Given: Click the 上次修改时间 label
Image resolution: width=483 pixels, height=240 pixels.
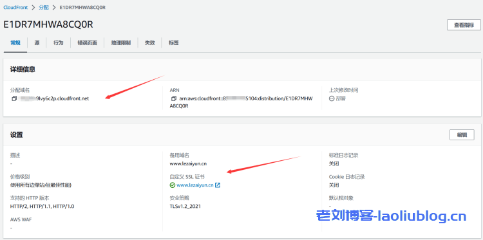Looking at the screenshot, I should pos(343,90).
